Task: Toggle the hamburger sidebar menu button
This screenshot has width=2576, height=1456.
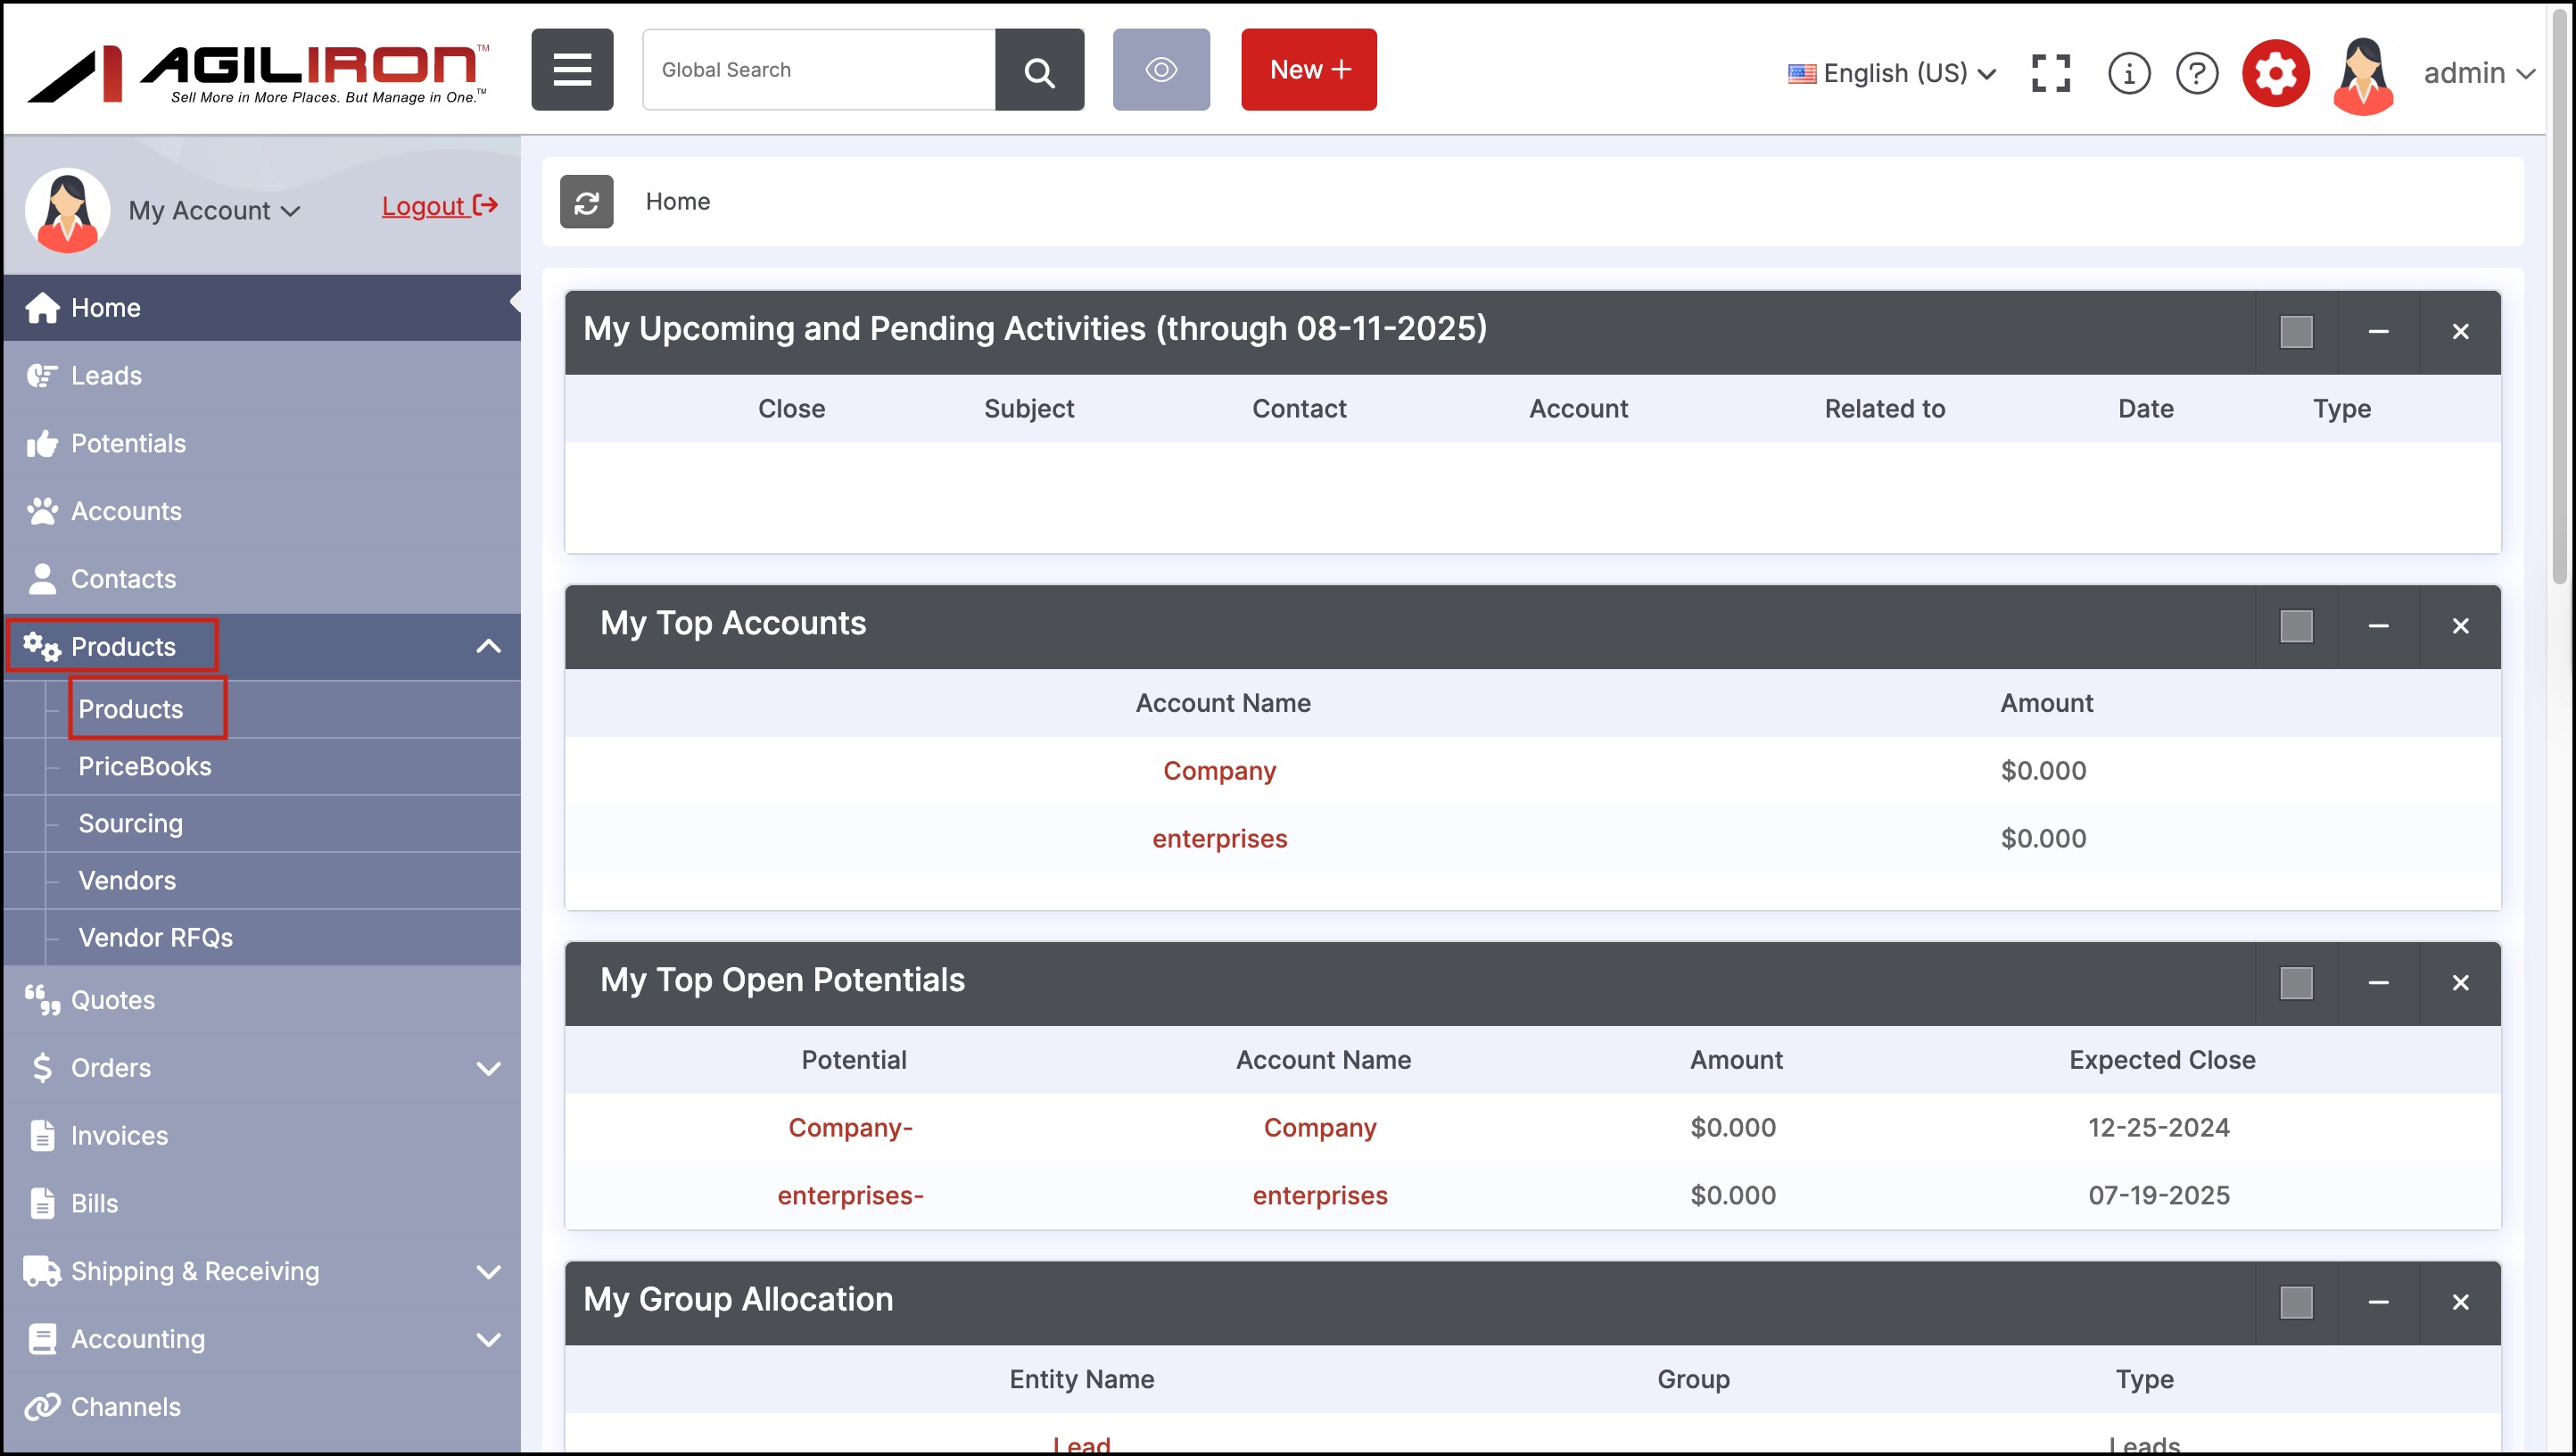Action: click(572, 69)
